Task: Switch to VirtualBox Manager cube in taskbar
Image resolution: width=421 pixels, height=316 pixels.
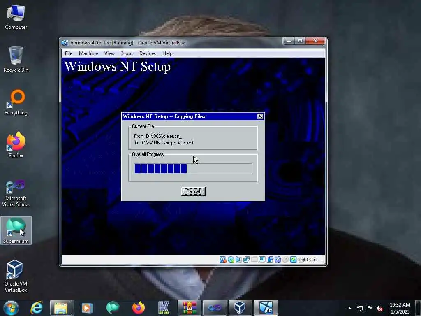Action: 240,308
